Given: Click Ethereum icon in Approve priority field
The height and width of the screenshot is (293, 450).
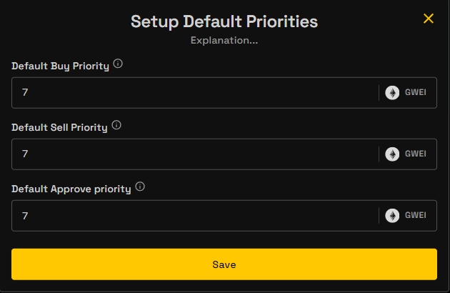Looking at the screenshot, I should tap(392, 215).
